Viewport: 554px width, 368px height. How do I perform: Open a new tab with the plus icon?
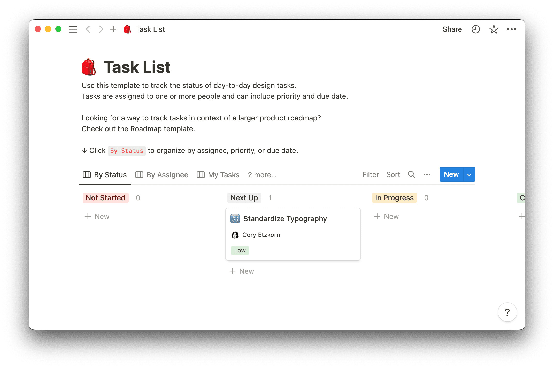pyautogui.click(x=113, y=29)
